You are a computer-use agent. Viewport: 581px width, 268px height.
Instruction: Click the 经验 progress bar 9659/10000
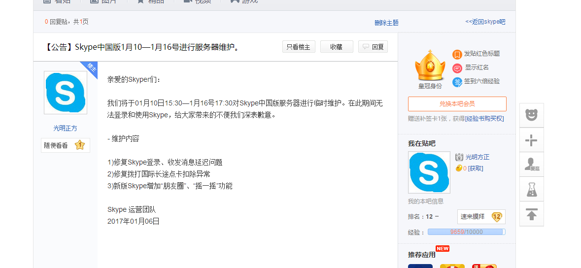[x=467, y=232]
